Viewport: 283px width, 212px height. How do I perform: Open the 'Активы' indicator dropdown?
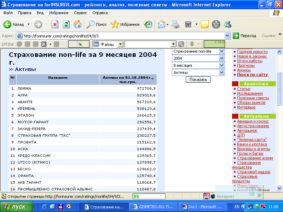[x=222, y=72]
